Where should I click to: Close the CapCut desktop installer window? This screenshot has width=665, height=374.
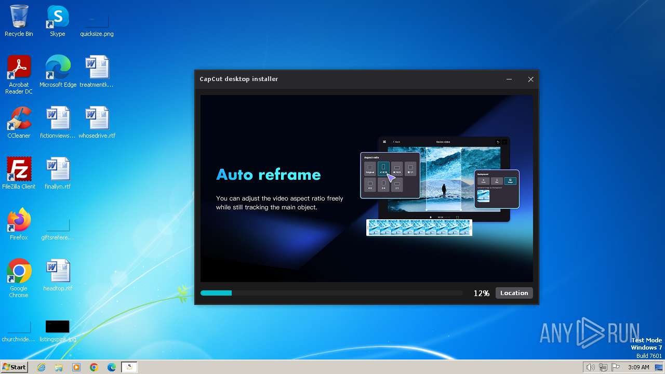click(x=530, y=79)
